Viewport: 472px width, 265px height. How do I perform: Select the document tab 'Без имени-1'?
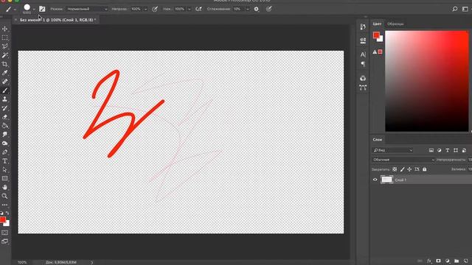58,20
